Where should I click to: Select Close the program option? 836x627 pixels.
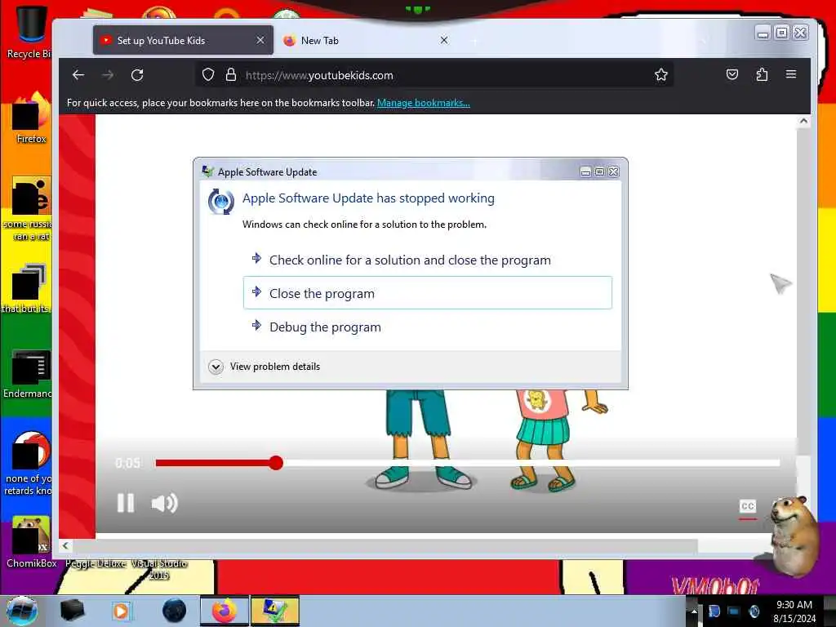428,293
